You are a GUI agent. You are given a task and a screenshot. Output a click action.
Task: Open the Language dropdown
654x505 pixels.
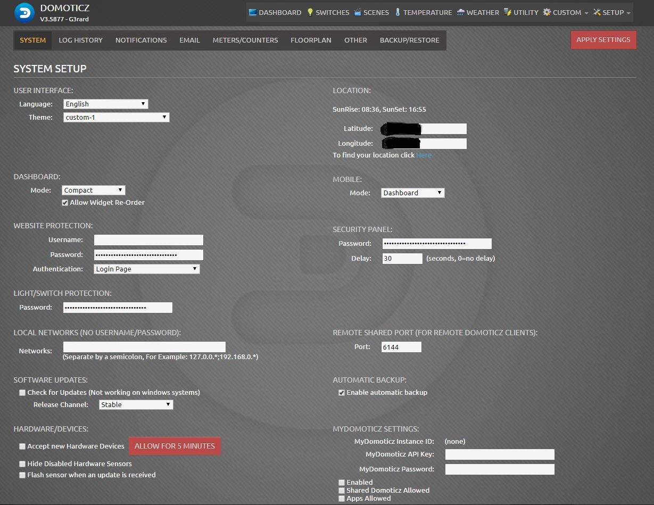pyautogui.click(x=106, y=104)
